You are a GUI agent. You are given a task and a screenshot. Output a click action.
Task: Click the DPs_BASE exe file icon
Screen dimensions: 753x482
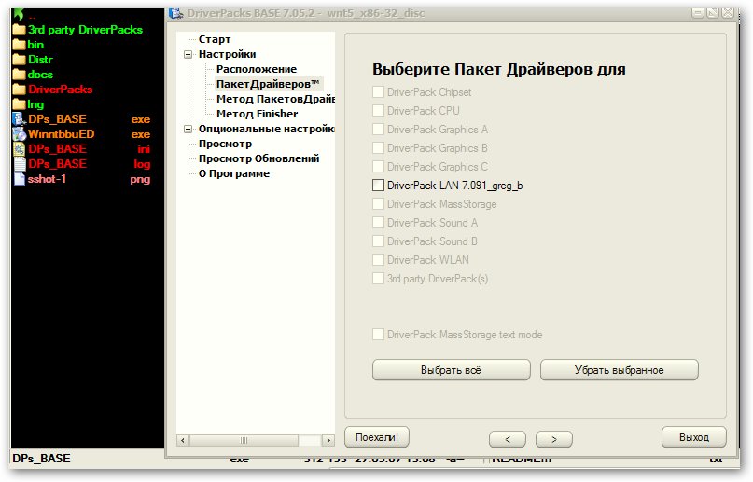(x=19, y=119)
